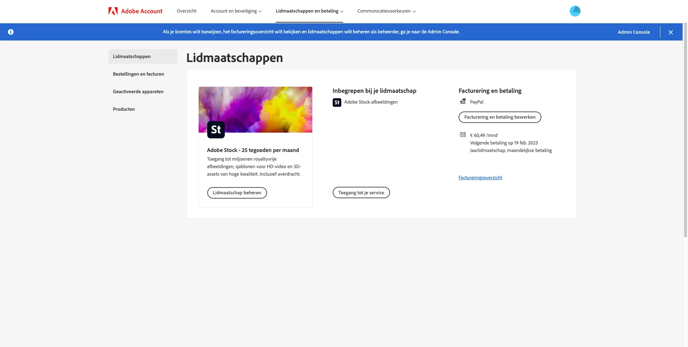Image resolution: width=688 pixels, height=347 pixels.
Task: Click the Facturering en betaling heading
Action: coord(490,91)
